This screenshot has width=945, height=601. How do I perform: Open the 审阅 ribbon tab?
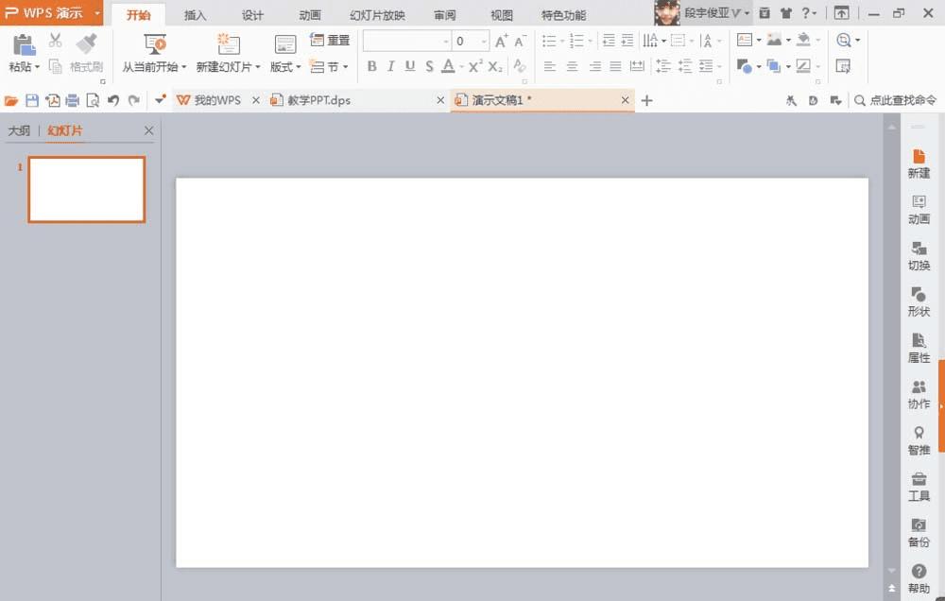(445, 15)
